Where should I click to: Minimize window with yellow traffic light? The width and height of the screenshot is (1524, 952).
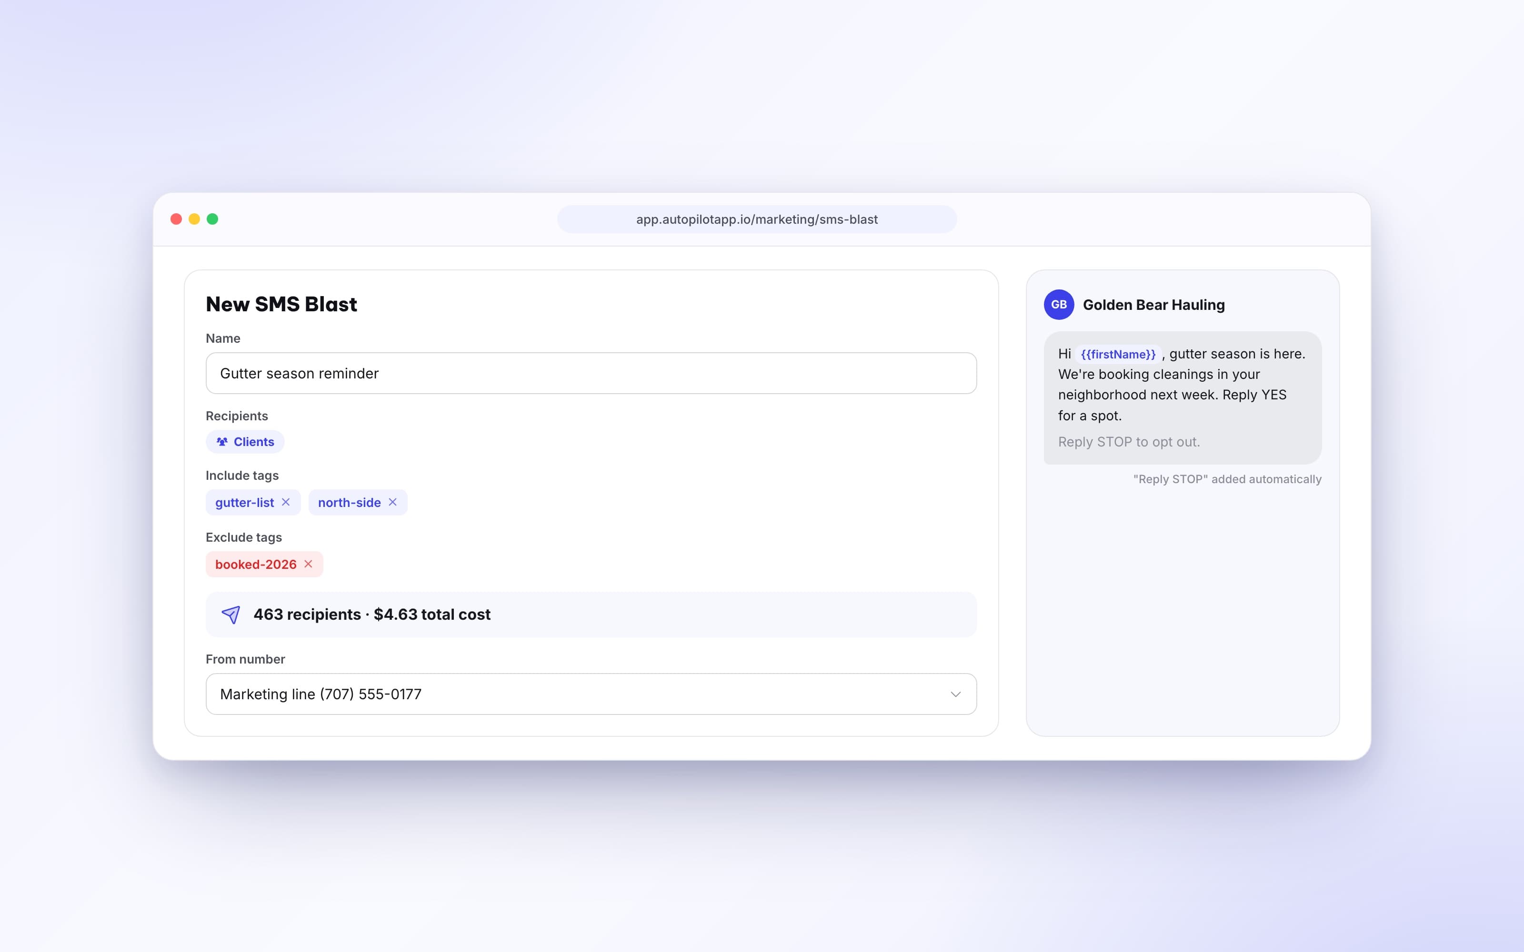(194, 219)
